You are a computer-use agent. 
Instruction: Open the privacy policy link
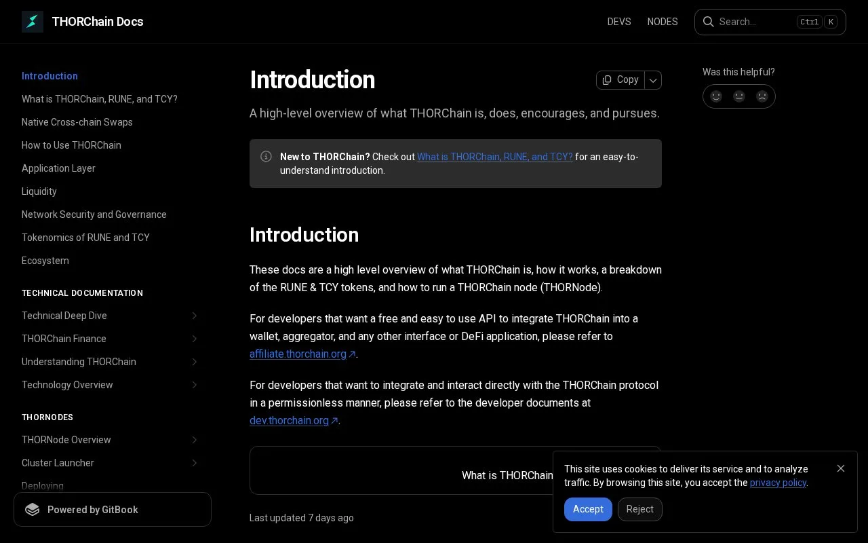tap(778, 483)
